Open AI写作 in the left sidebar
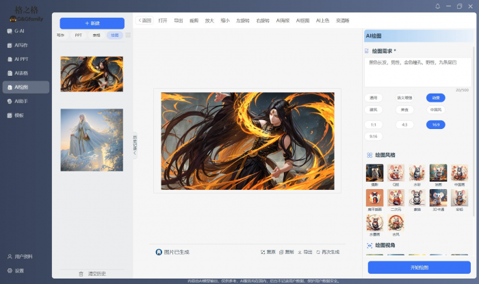 pos(21,45)
